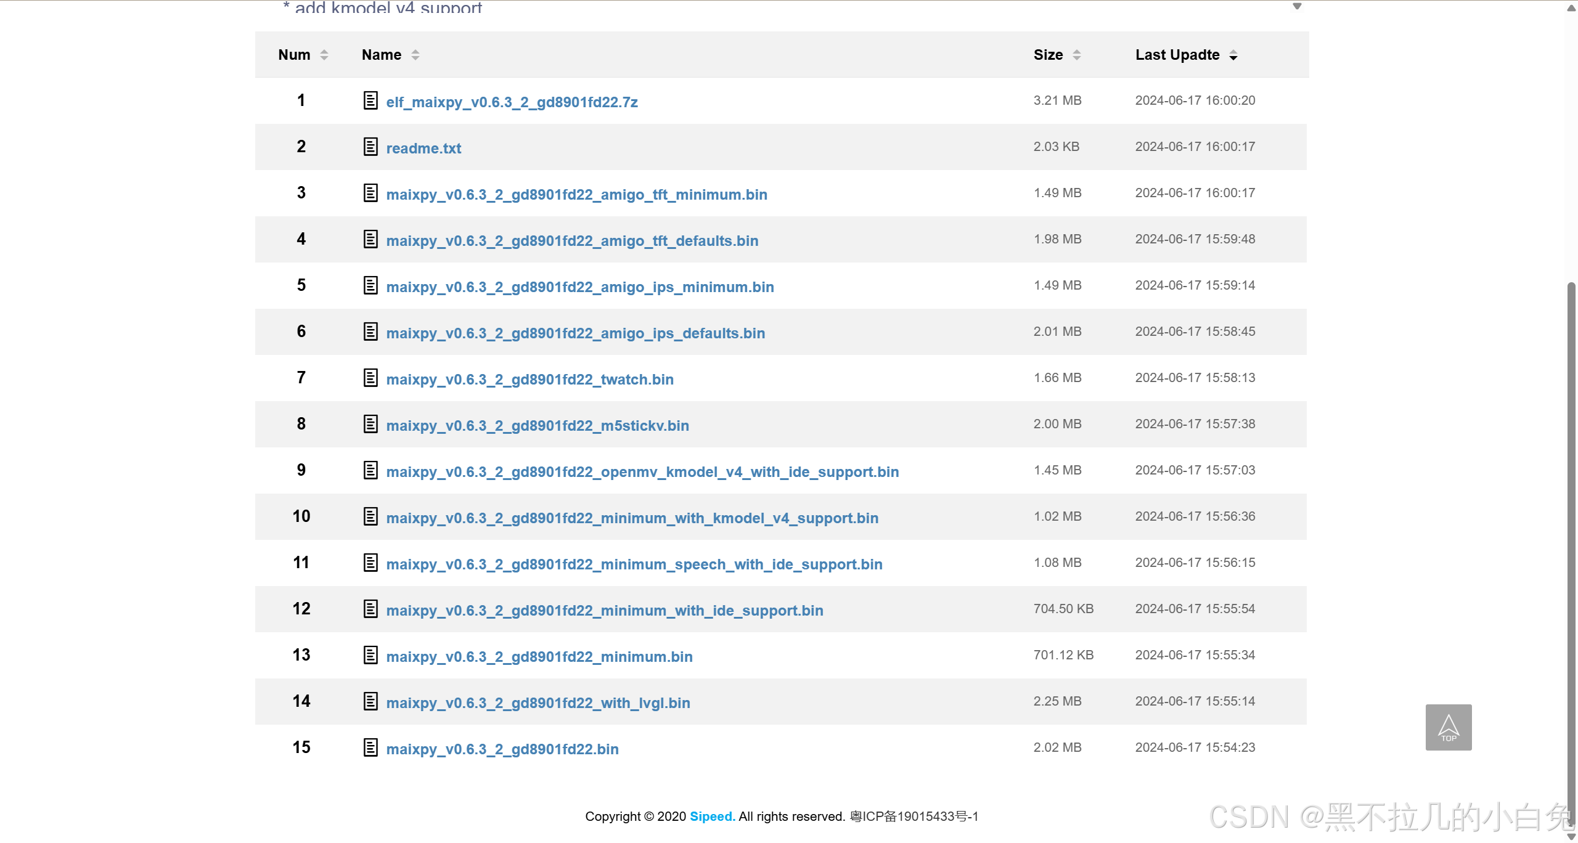Screen dimensions: 1578x843
Task: Click the Name column header
Action: tap(382, 55)
